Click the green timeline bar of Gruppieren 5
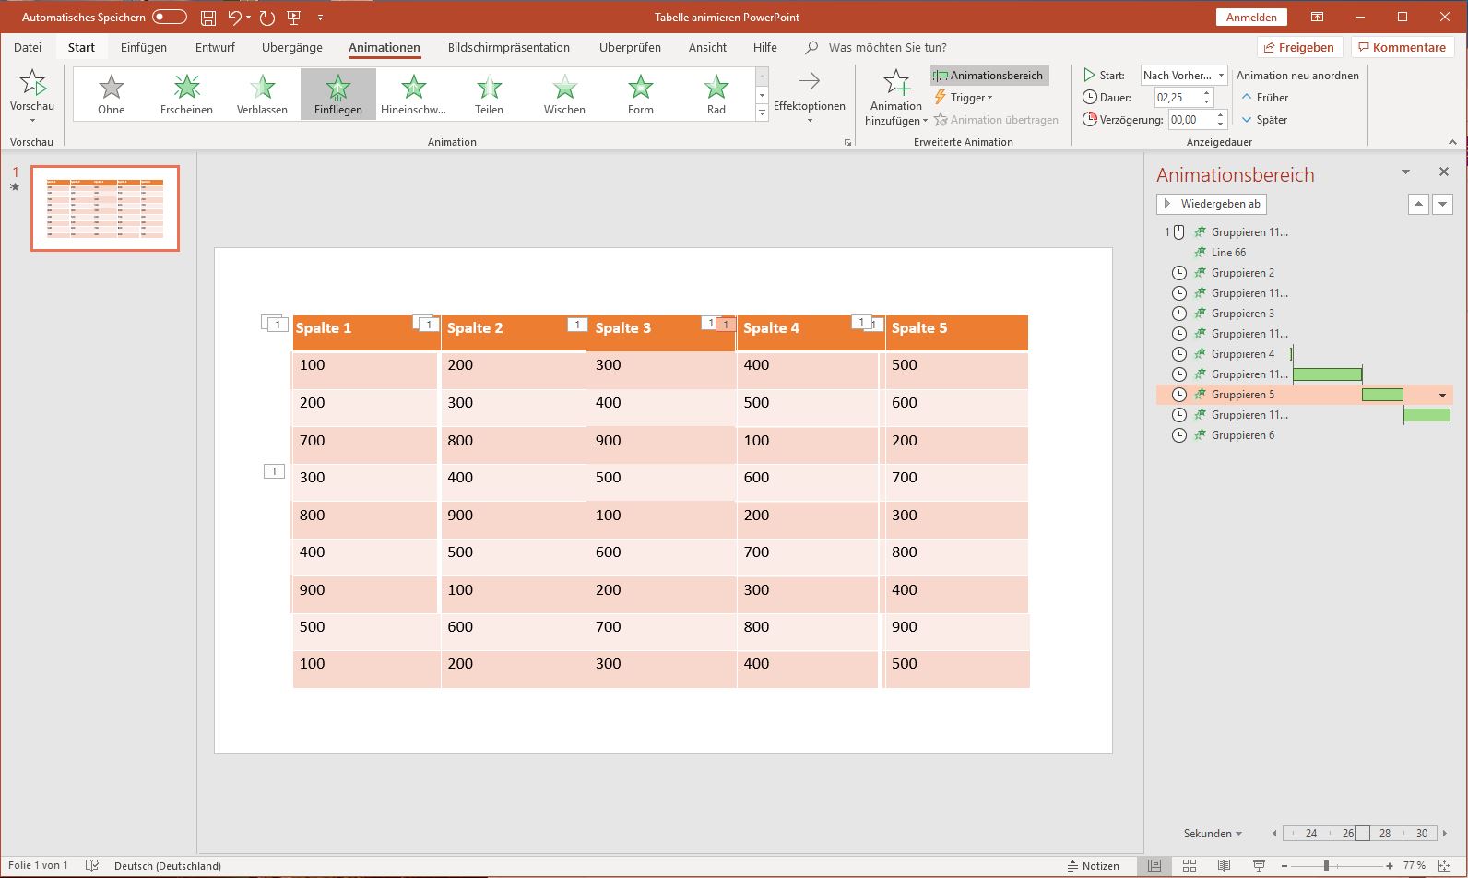 (x=1382, y=395)
